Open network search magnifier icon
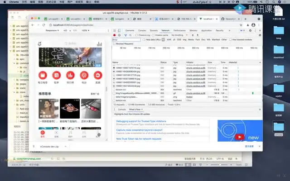The height and width of the screenshot is (181, 290). tap(129, 35)
